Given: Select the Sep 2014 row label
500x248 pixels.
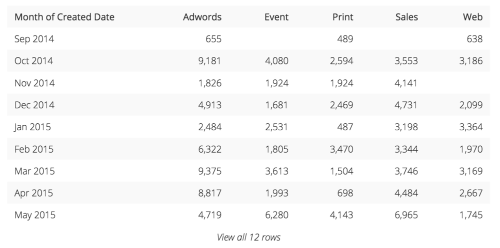Looking at the screenshot, I should pyautogui.click(x=34, y=39).
